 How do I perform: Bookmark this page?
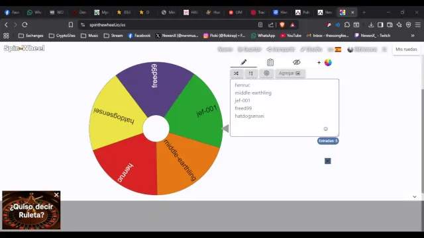pyautogui.click(x=71, y=25)
